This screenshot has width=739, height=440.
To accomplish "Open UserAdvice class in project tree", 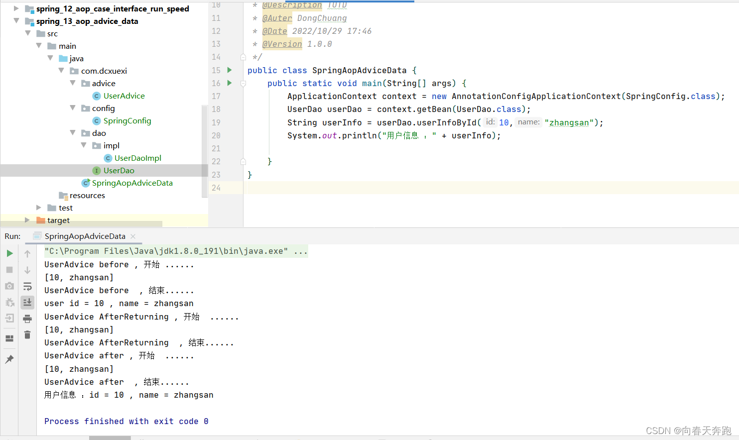I will [x=124, y=96].
